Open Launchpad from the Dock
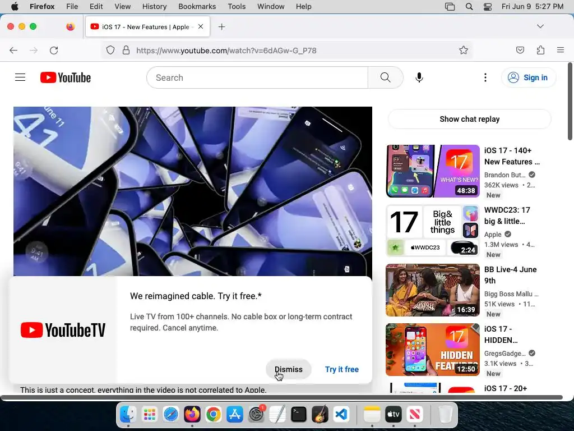Viewport: 574px width, 431px height. coord(149,415)
